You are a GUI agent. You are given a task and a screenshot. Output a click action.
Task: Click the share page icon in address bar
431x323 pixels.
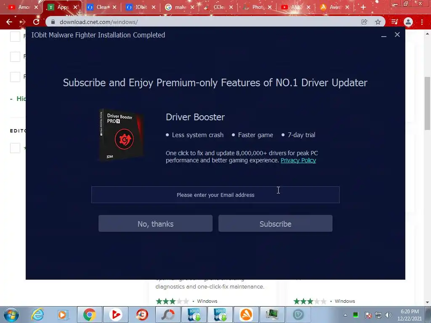pyautogui.click(x=364, y=22)
